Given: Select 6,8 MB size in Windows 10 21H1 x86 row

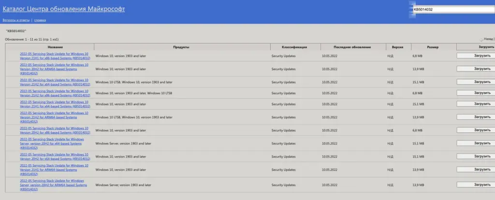Looking at the screenshot, I should click(417, 56).
